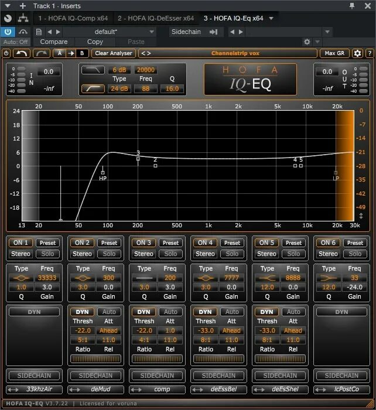Select the A state button
This screenshot has height=410, width=376.
[x=60, y=53]
